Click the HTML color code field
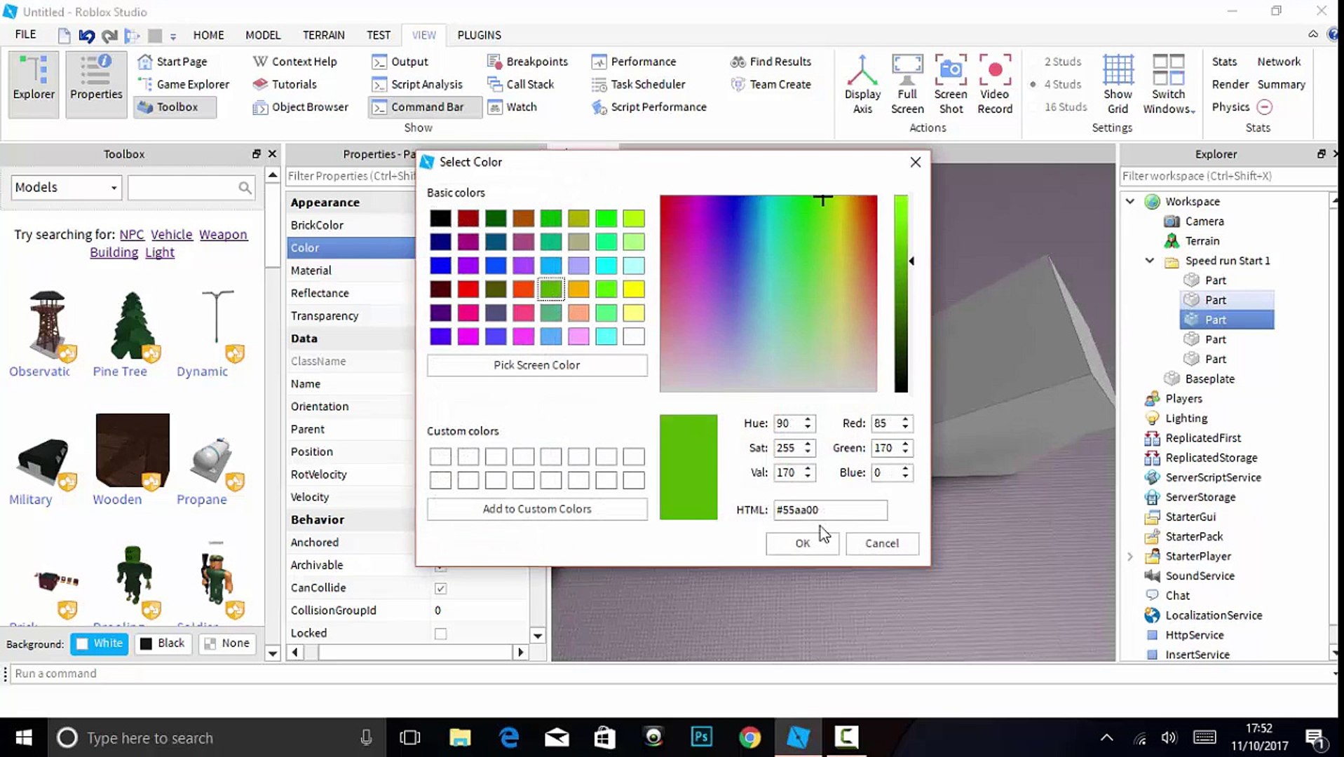Image resolution: width=1344 pixels, height=757 pixels. 829,510
